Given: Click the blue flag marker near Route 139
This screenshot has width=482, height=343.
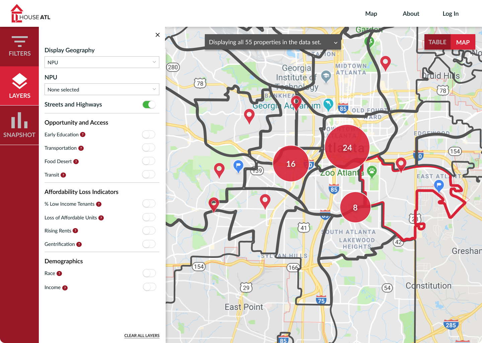Looking at the screenshot, I should [238, 166].
